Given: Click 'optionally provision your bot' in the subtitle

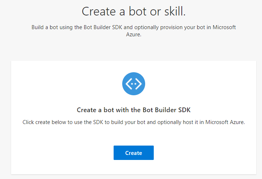Looking at the screenshot, I should point(170,27).
